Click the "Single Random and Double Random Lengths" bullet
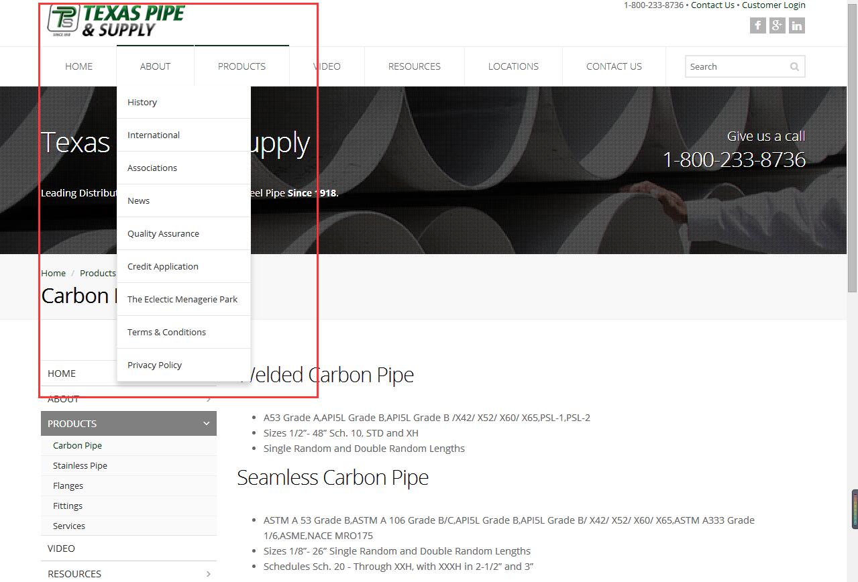Image resolution: width=858 pixels, height=582 pixels. tap(364, 449)
